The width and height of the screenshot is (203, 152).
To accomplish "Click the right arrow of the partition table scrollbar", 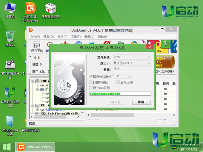I will pos(174,115).
